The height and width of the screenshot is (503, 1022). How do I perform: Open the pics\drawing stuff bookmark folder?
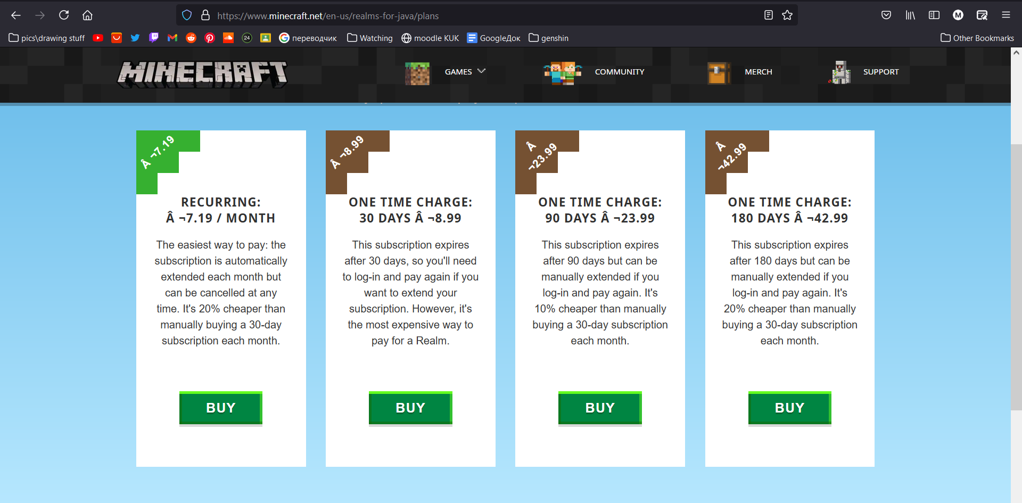pos(47,38)
